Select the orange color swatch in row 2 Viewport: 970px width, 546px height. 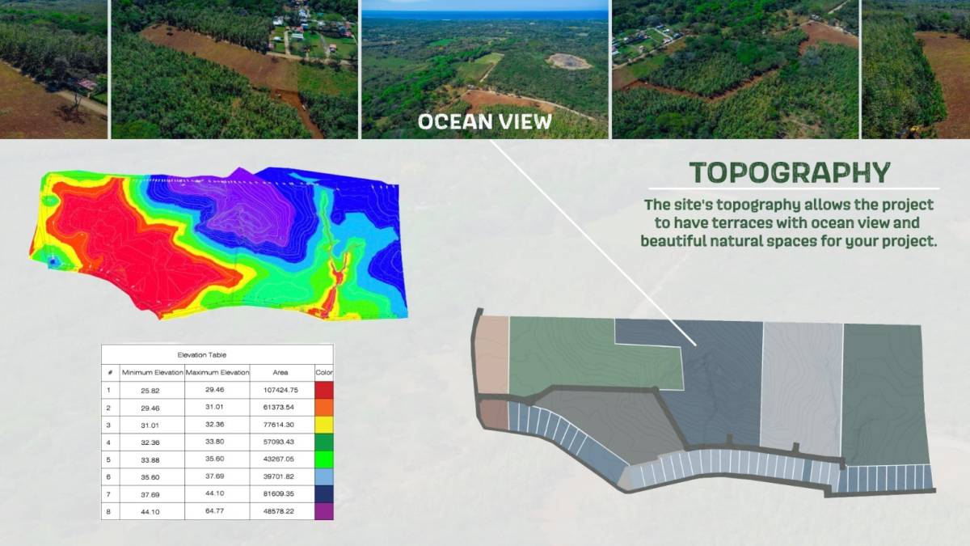pyautogui.click(x=324, y=408)
